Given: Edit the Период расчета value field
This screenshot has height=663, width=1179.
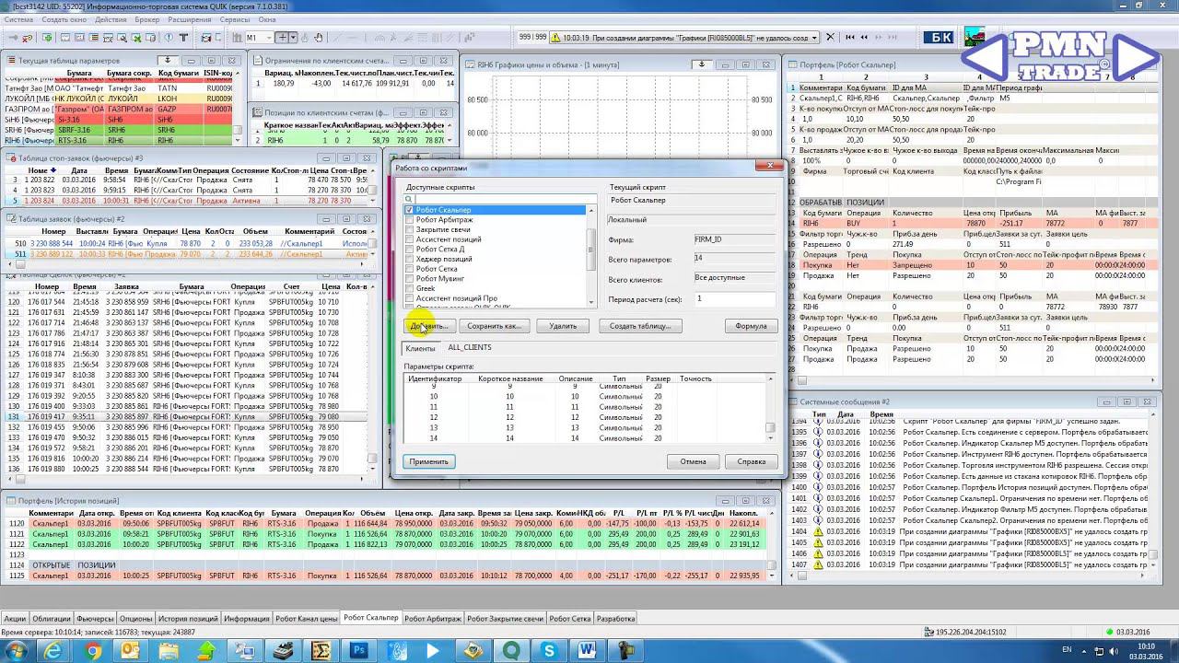Looking at the screenshot, I should [735, 299].
